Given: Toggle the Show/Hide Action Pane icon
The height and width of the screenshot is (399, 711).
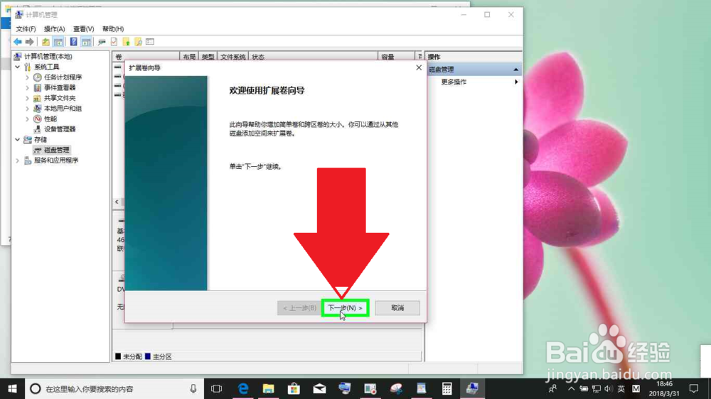Looking at the screenshot, I should click(86, 42).
